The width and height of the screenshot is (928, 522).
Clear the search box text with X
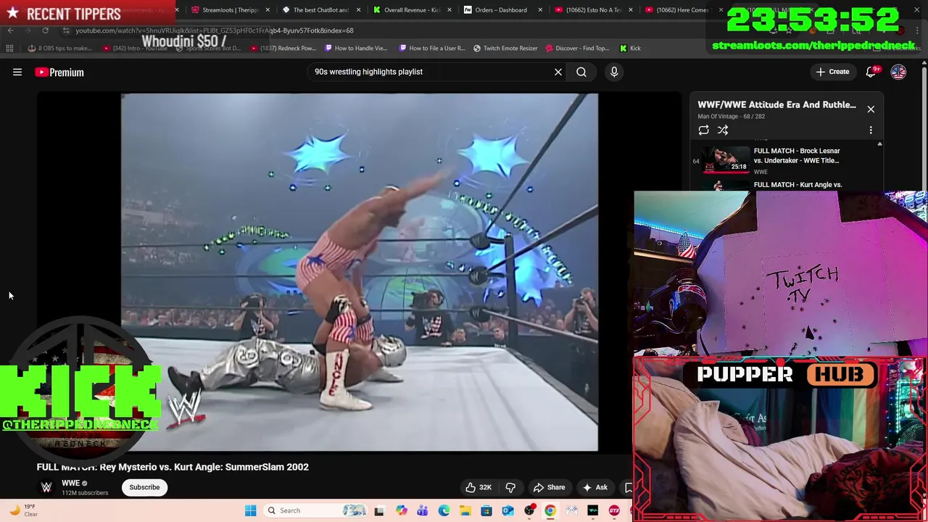[x=558, y=72]
